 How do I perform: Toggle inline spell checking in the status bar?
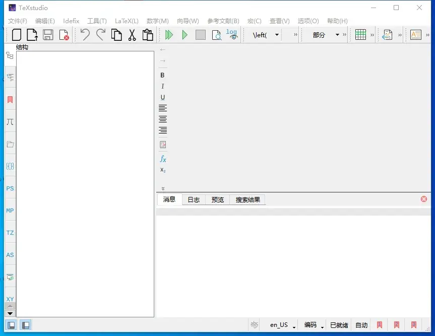(x=255, y=325)
